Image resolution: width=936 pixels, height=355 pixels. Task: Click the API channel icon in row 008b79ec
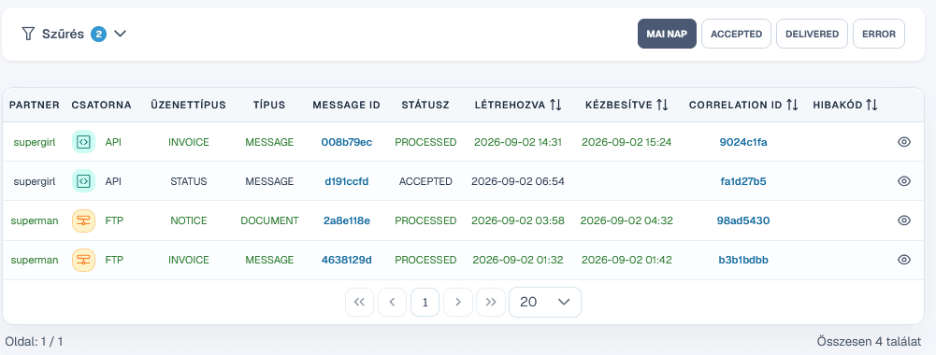(83, 142)
